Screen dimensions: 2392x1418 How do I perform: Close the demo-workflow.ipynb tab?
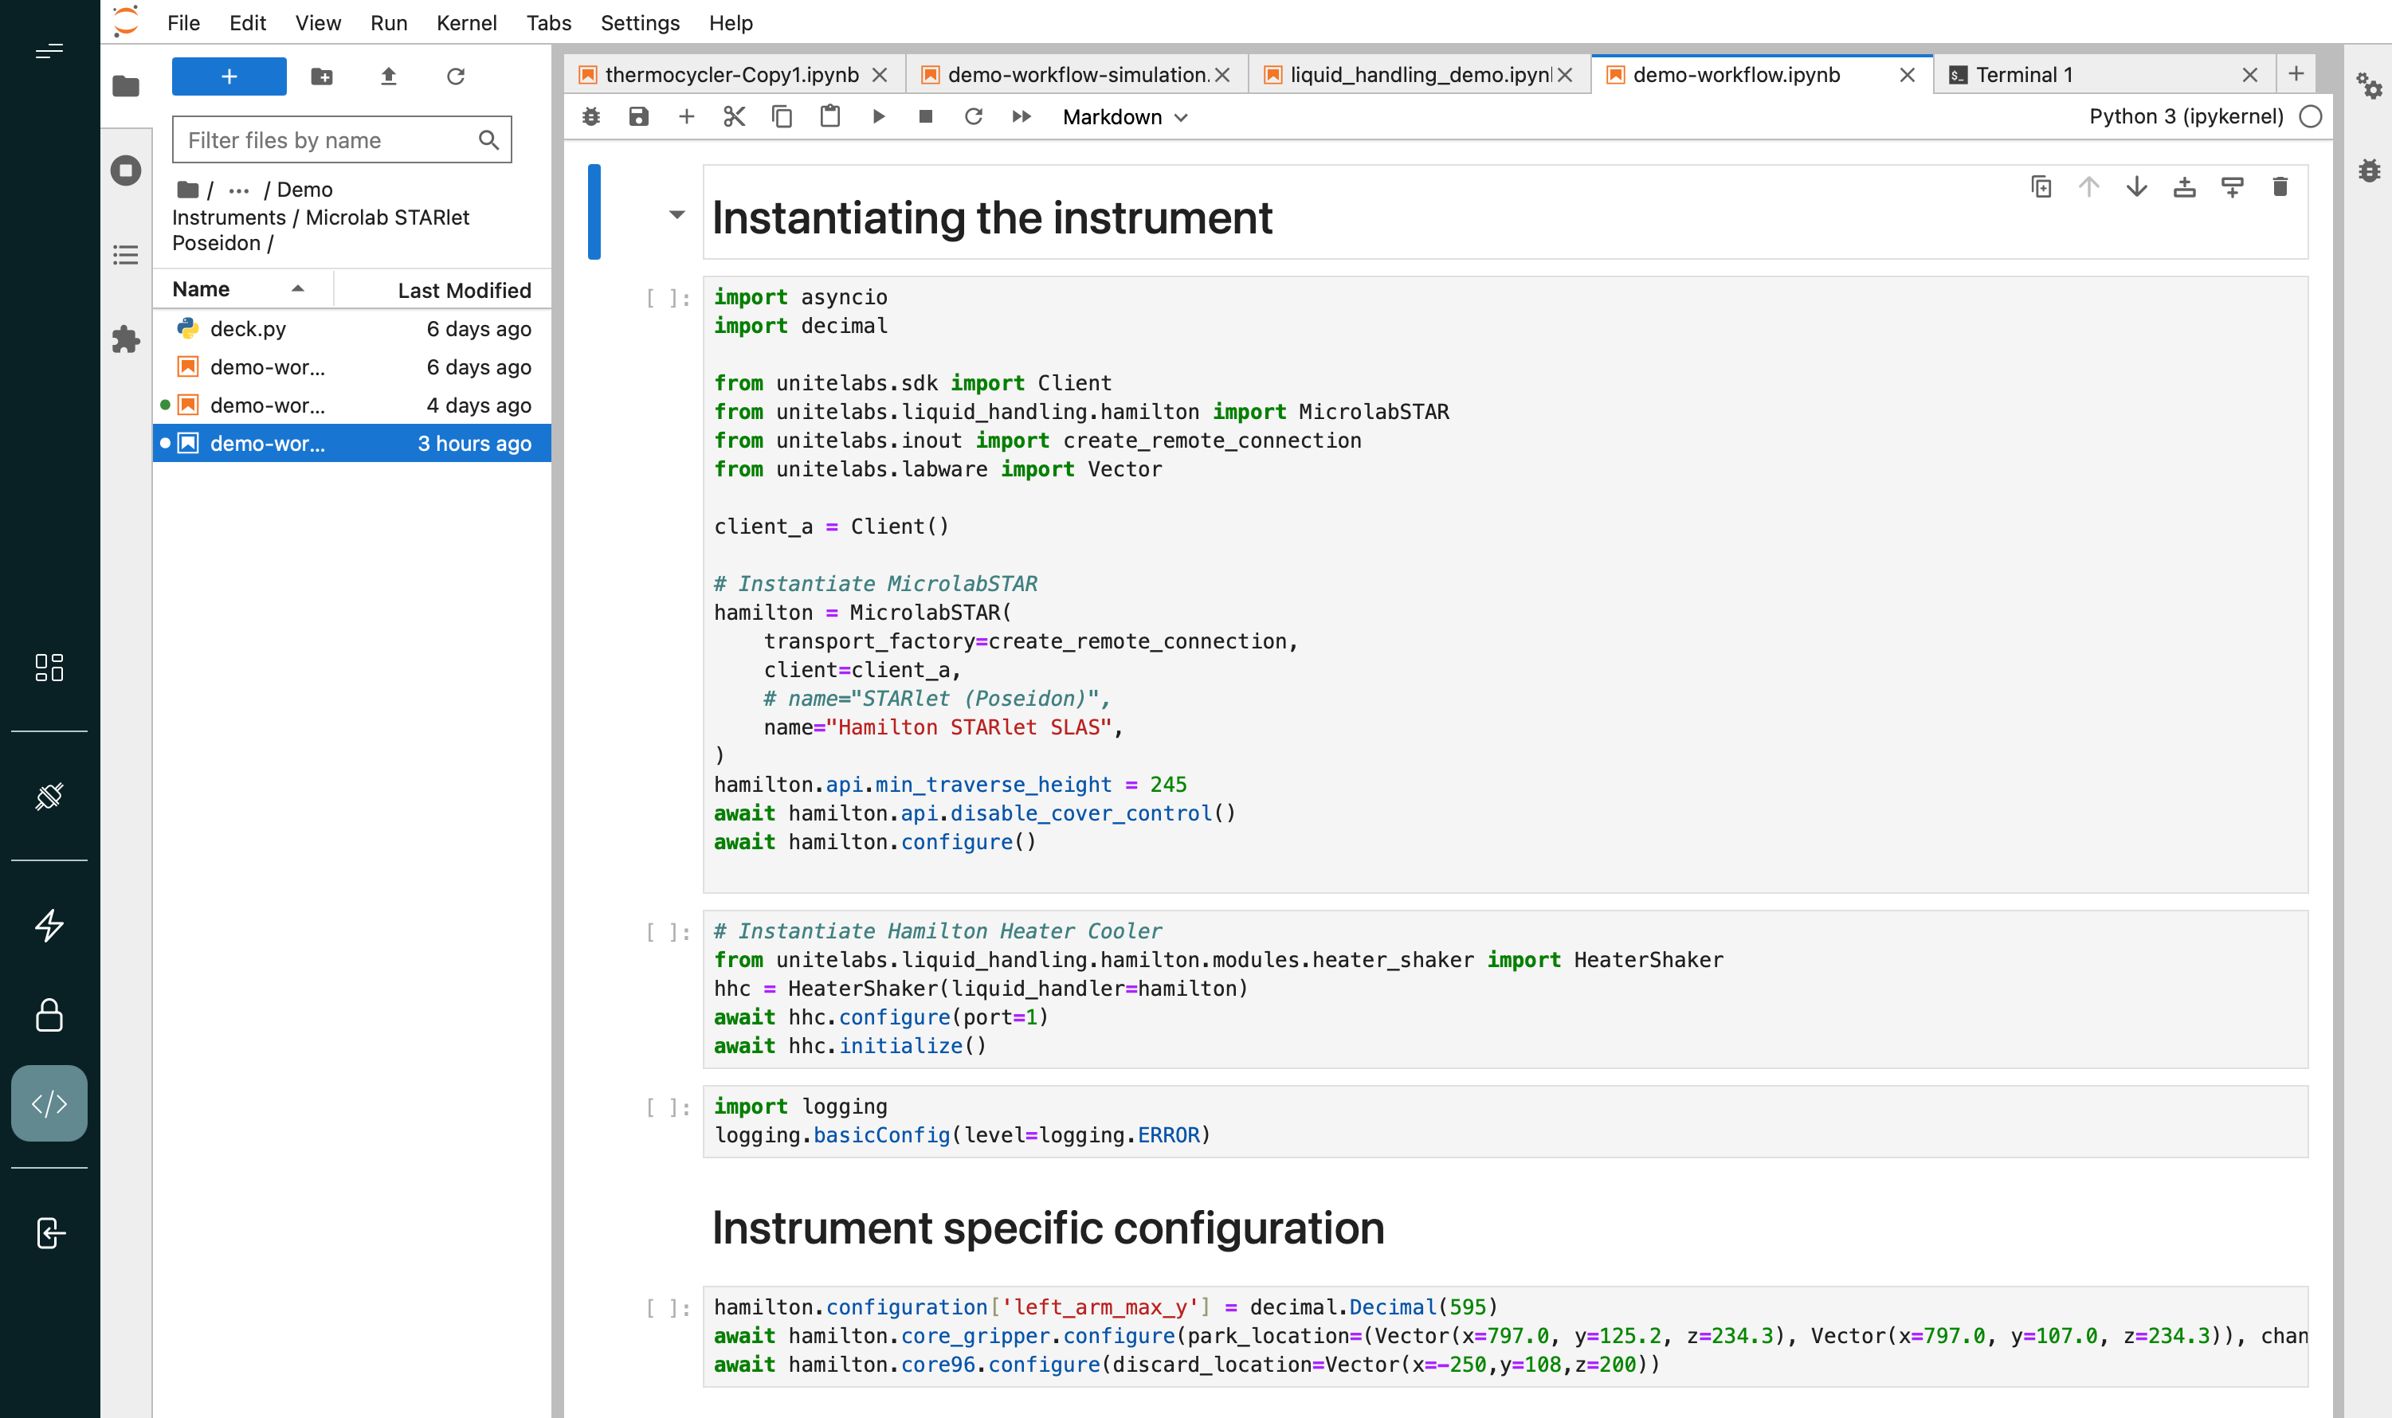point(1907,75)
